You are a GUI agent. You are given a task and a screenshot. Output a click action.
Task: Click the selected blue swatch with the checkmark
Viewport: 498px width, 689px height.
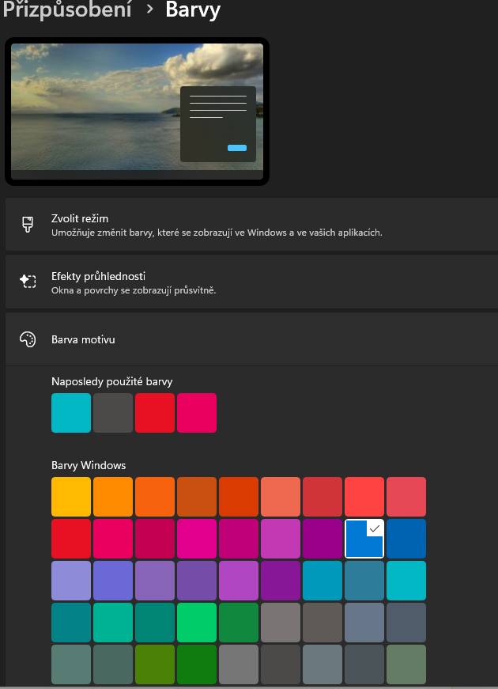pos(364,539)
